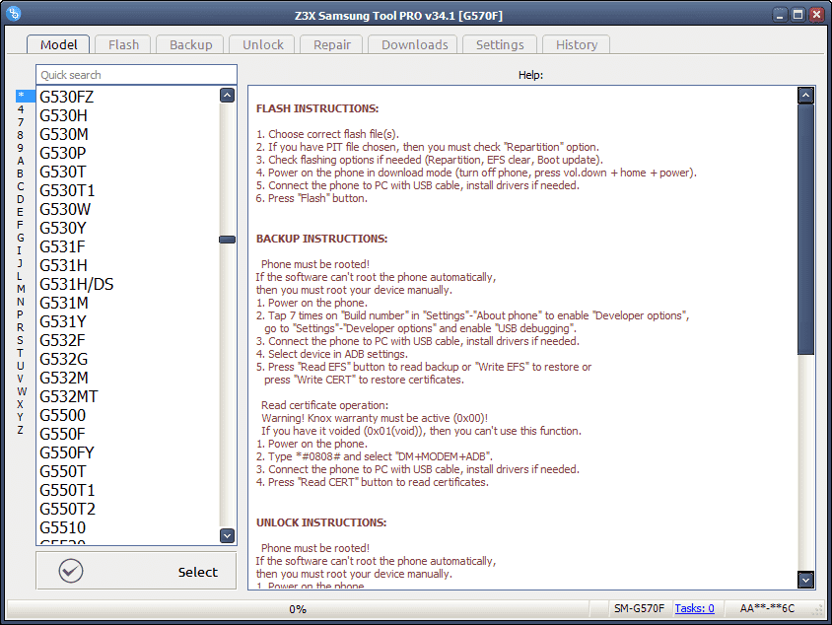
Task: Select model G531M in list
Action: pos(64,303)
